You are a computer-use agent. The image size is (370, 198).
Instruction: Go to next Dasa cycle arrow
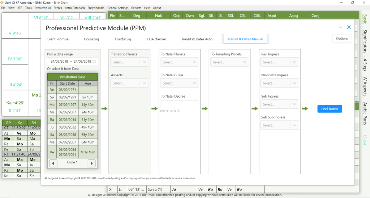pos(91,163)
